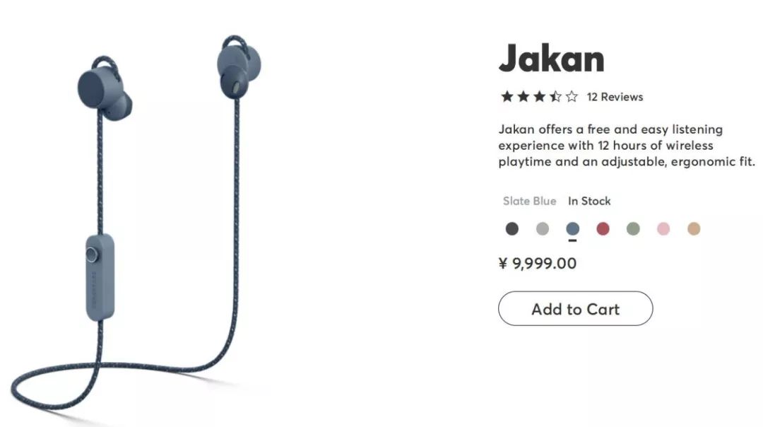
Task: Click the third rating star
Action: pos(539,96)
